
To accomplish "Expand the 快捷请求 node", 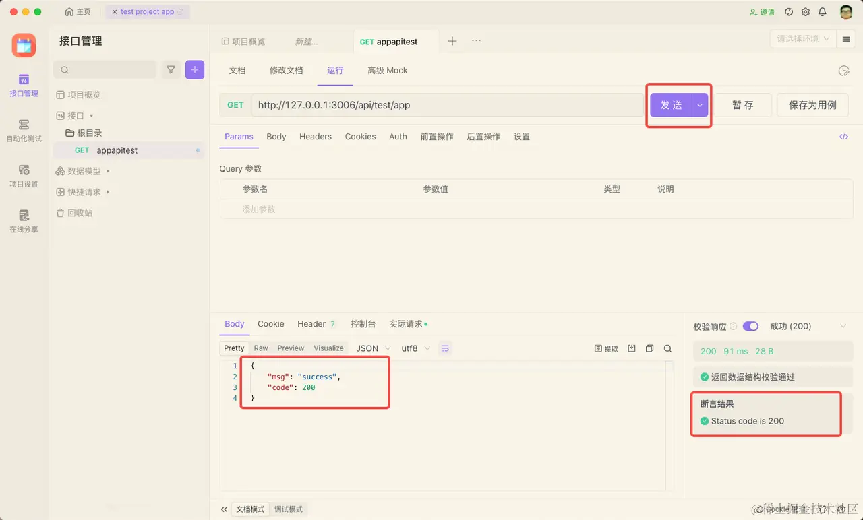I will pos(108,192).
